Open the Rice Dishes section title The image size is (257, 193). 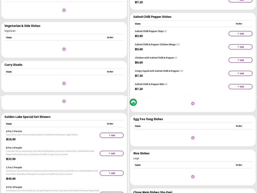pos(141,153)
